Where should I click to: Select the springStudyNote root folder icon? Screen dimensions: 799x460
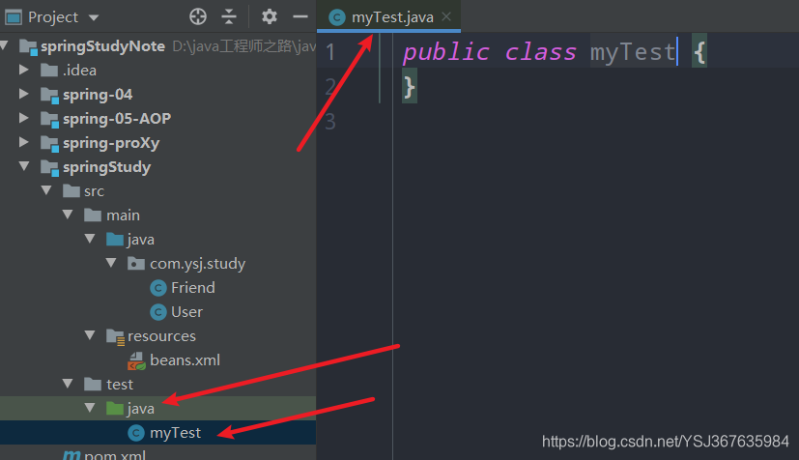click(28, 46)
